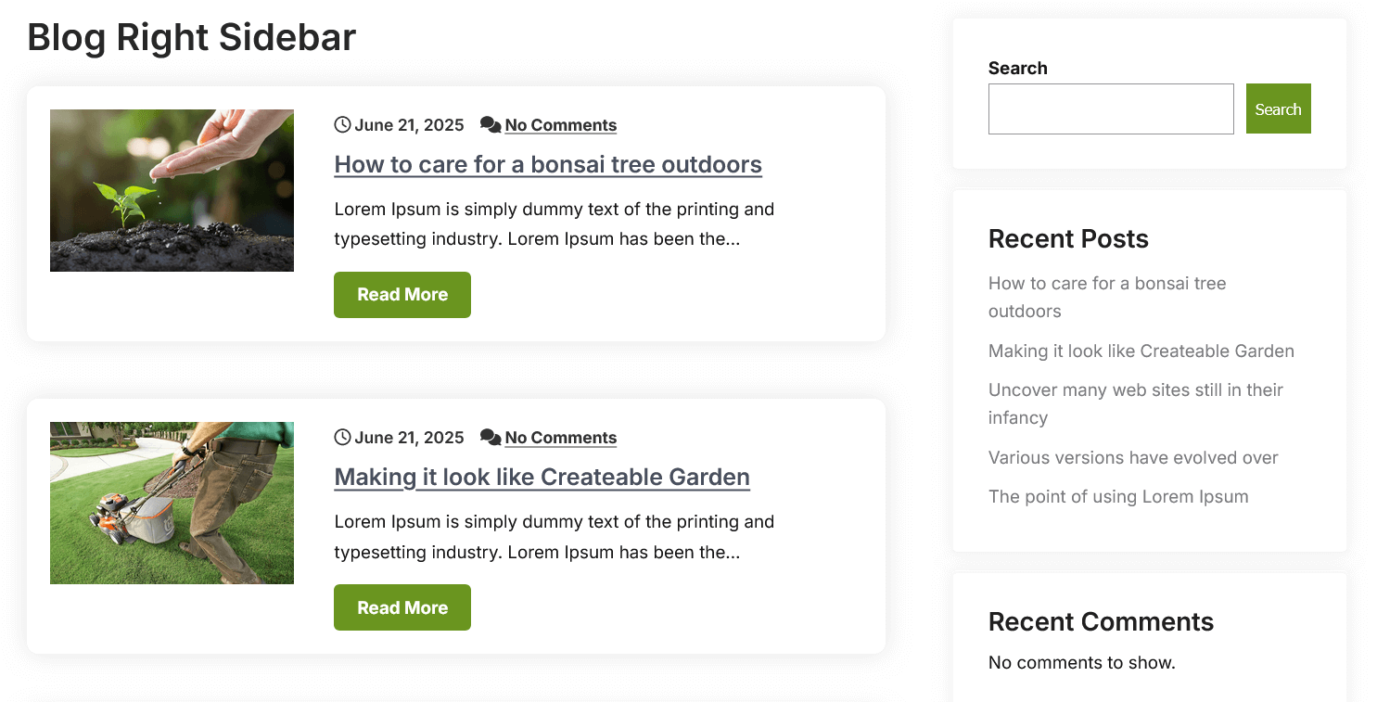Open the seedling watering thumbnail image
1377x702 pixels.
[x=172, y=190]
